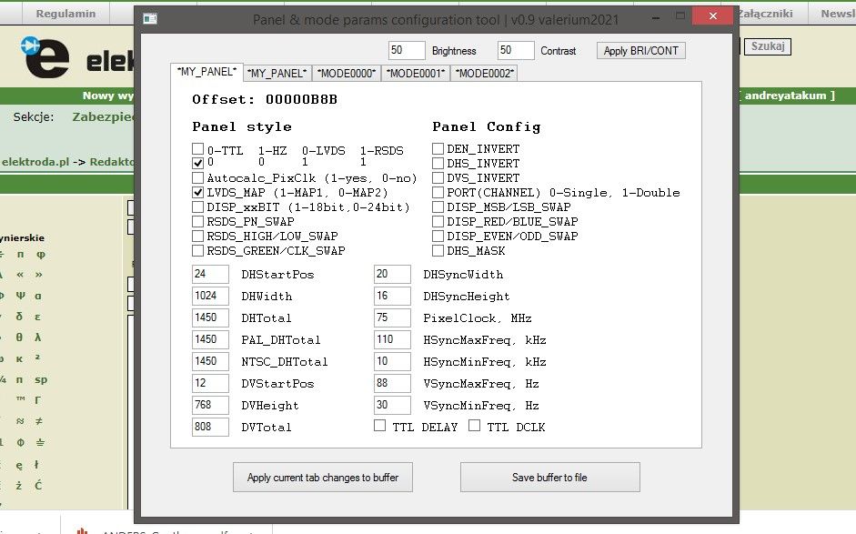Toggle the TTL DCLK checkbox
The image size is (856, 534).
point(475,426)
